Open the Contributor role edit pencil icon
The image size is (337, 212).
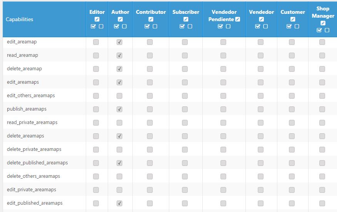click(x=151, y=19)
